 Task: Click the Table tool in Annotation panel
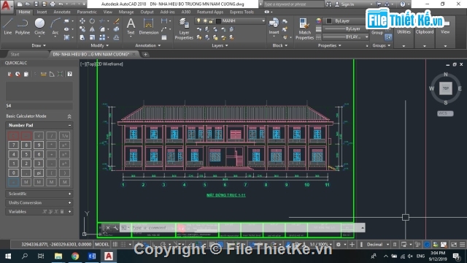click(164, 37)
